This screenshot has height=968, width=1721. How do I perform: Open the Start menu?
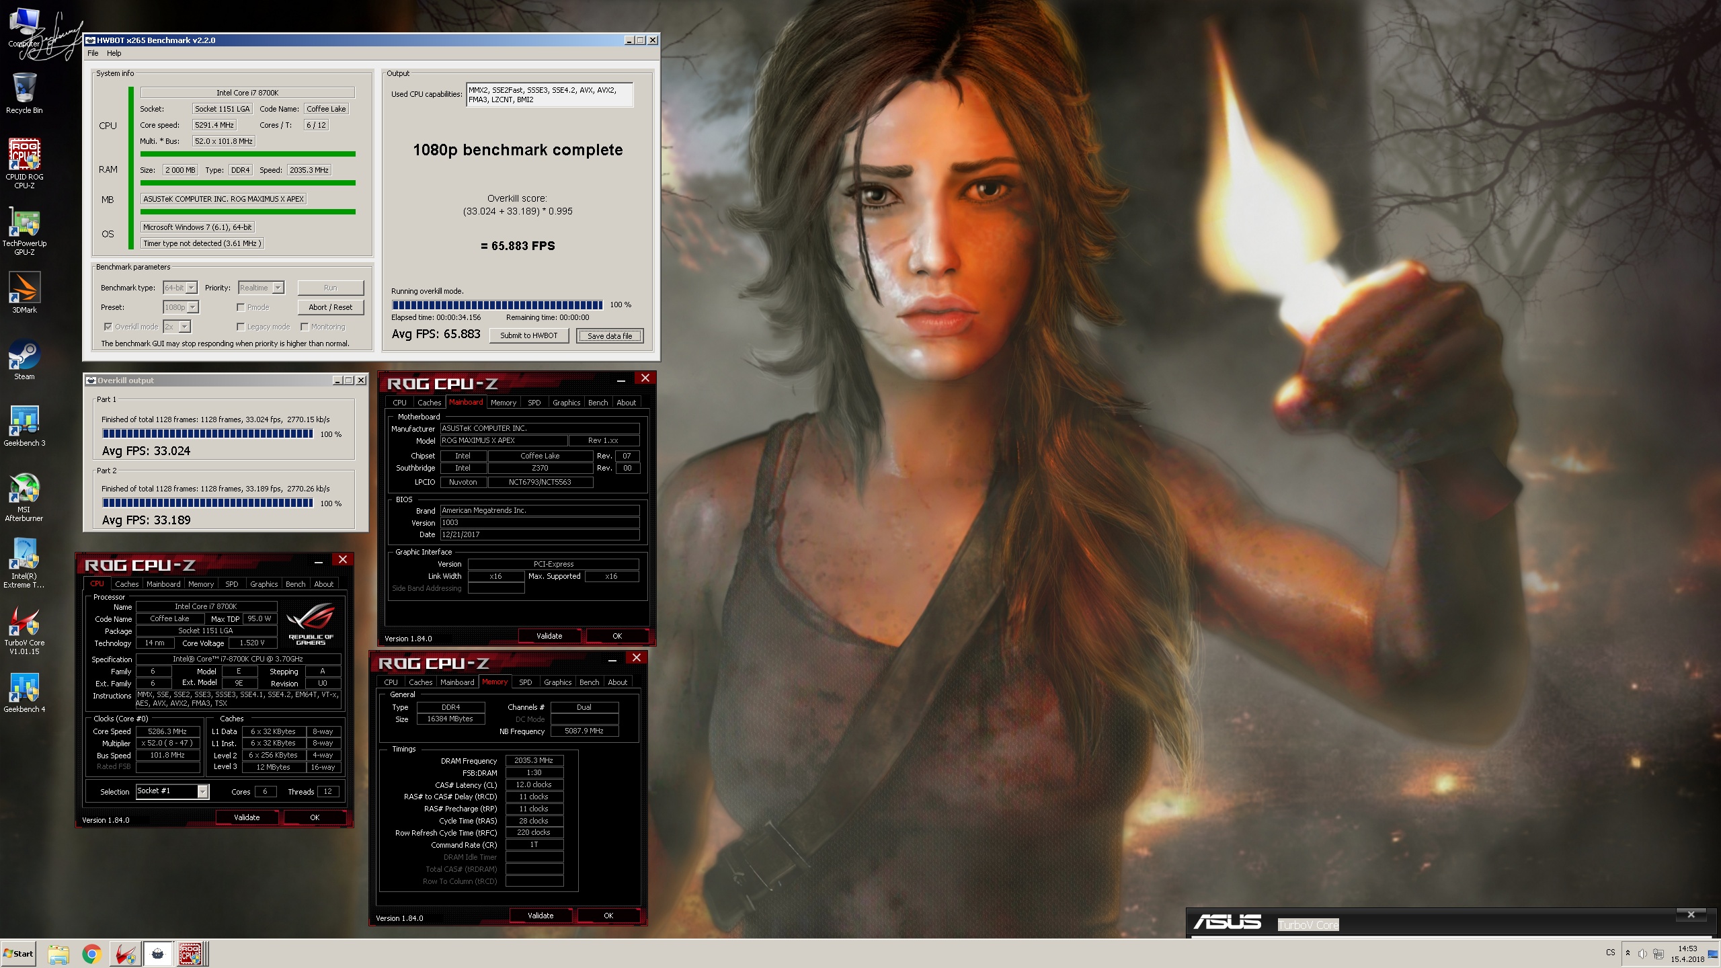tap(18, 953)
